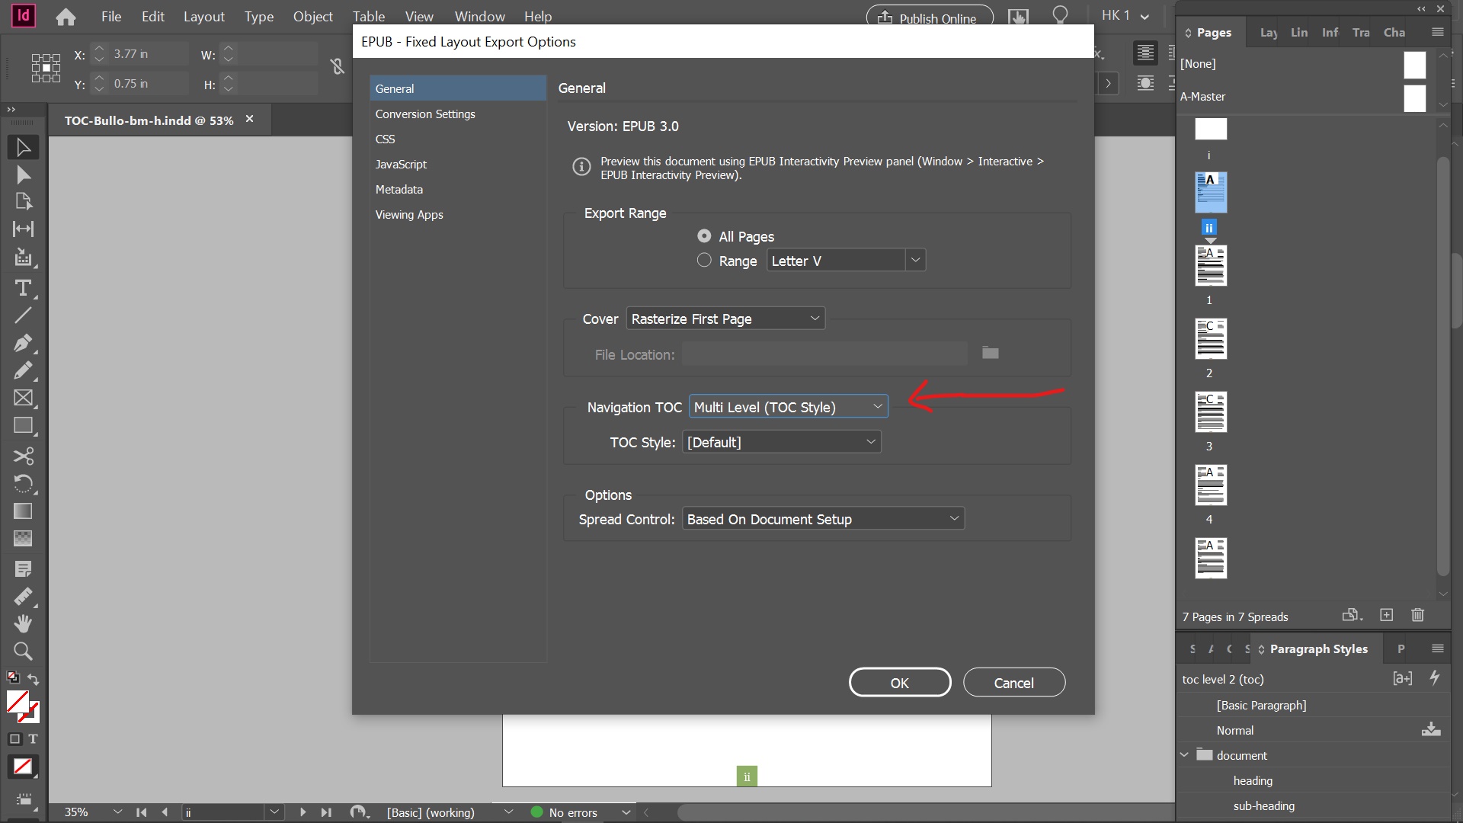The image size is (1463, 823).
Task: Select page 2 thumbnail in Pages panel
Action: coord(1210,339)
